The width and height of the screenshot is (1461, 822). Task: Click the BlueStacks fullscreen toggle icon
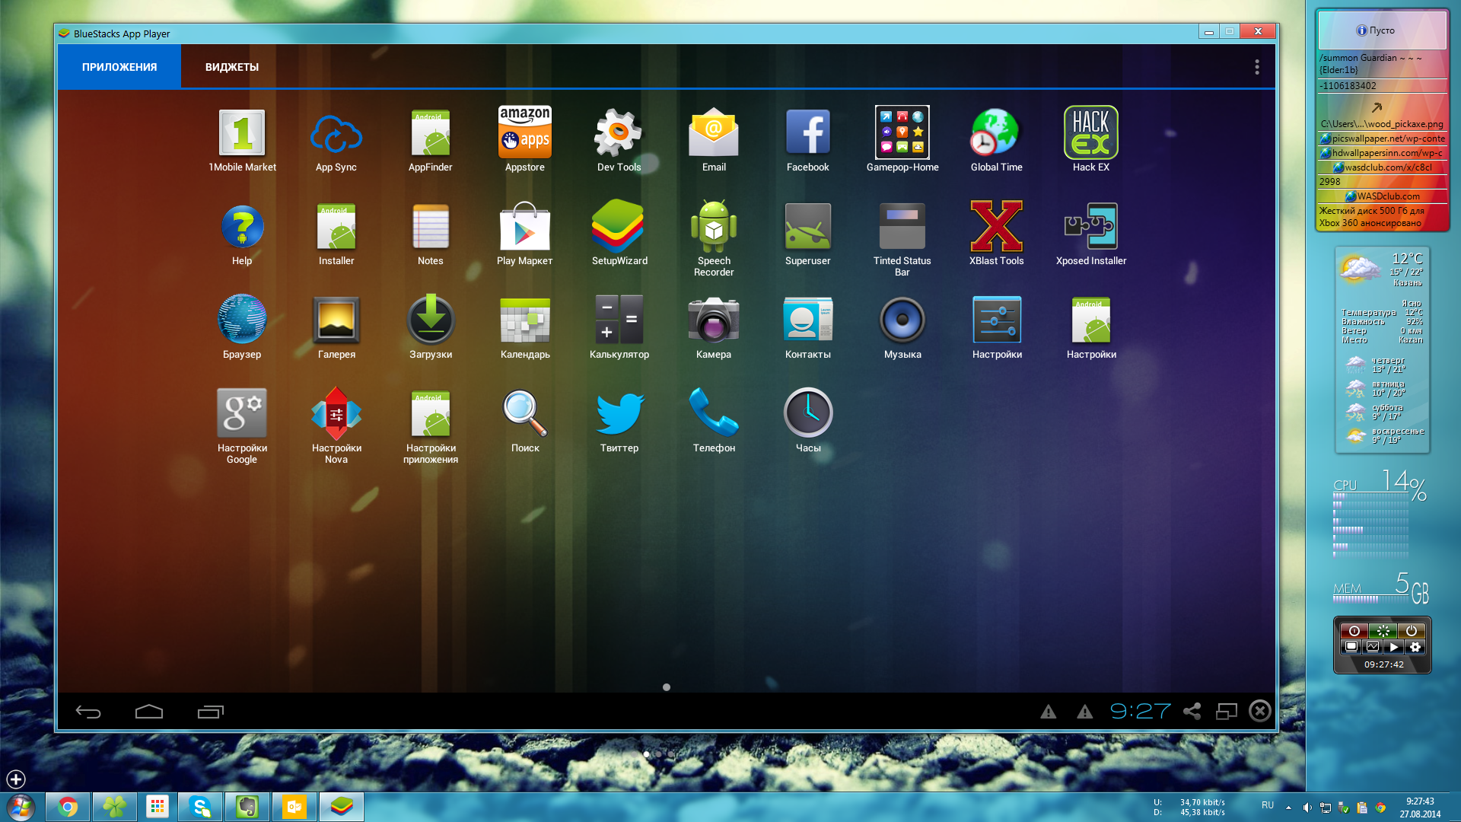1226,711
